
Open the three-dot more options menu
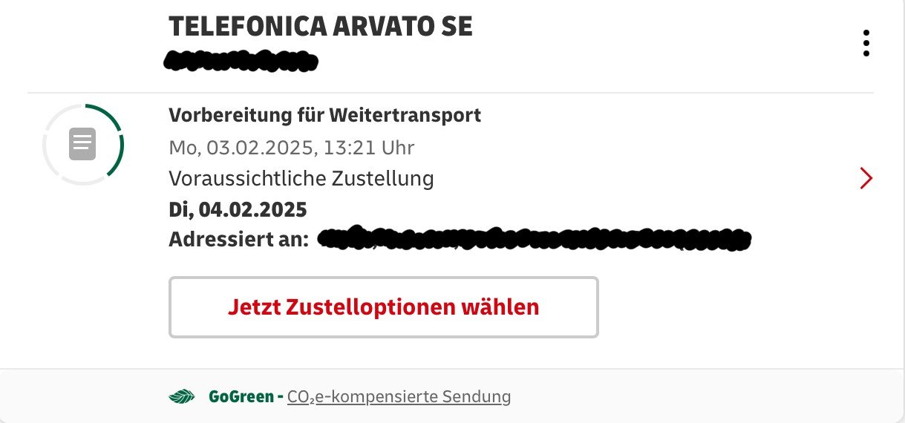pyautogui.click(x=866, y=43)
